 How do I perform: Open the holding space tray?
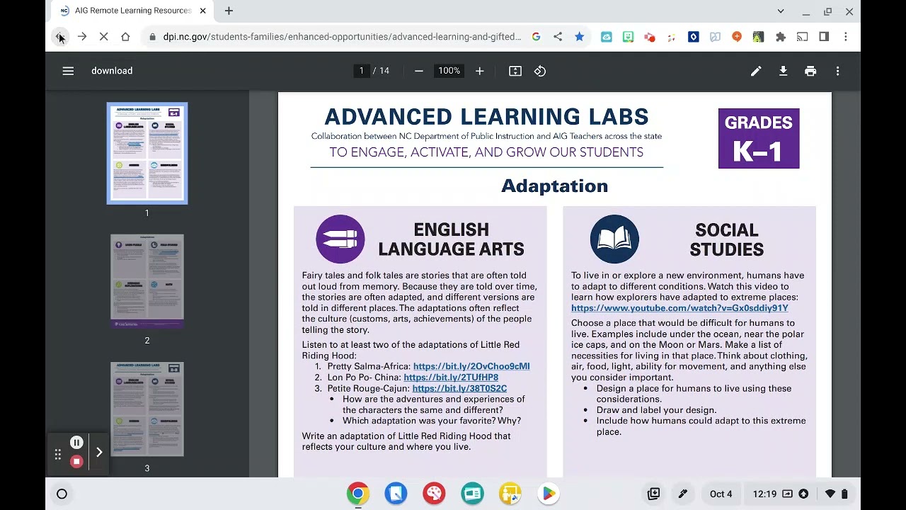(653, 494)
